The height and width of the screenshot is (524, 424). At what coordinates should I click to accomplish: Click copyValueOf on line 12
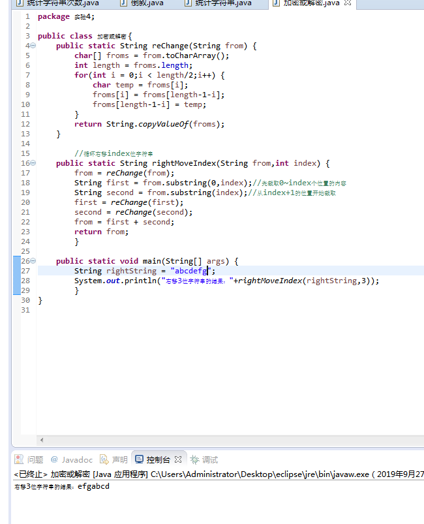(163, 124)
